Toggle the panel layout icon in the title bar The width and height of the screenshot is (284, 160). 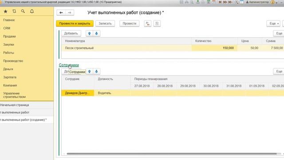click(242, 2)
